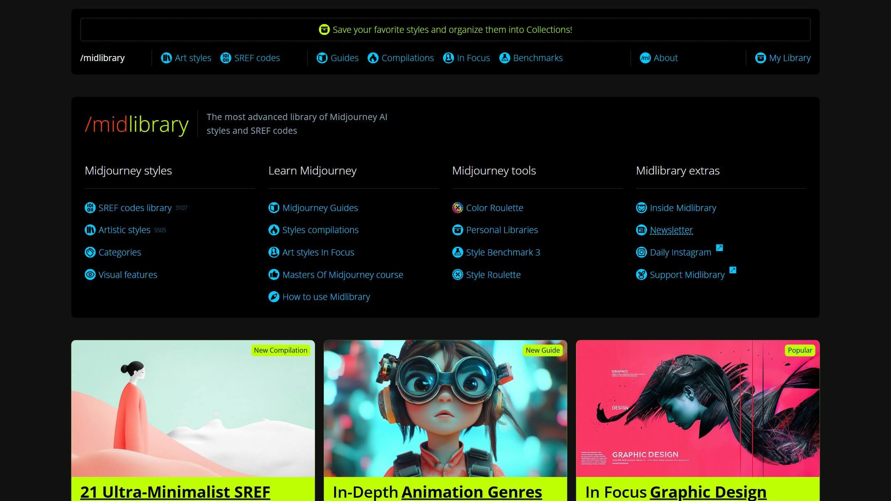Open the SREF codes library link
This screenshot has height=501, width=891.
135,208
